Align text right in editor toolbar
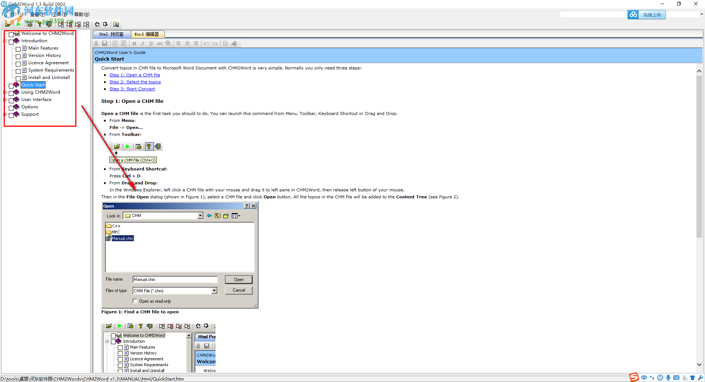705x382 pixels. tap(196, 43)
